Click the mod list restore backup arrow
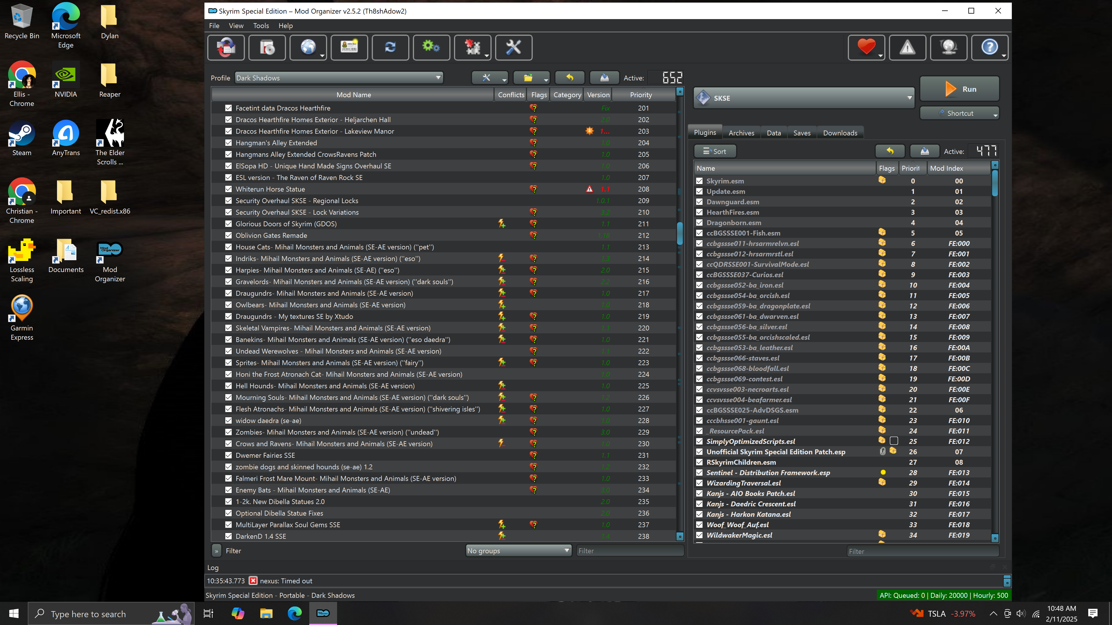The width and height of the screenshot is (1112, 625). (x=570, y=78)
